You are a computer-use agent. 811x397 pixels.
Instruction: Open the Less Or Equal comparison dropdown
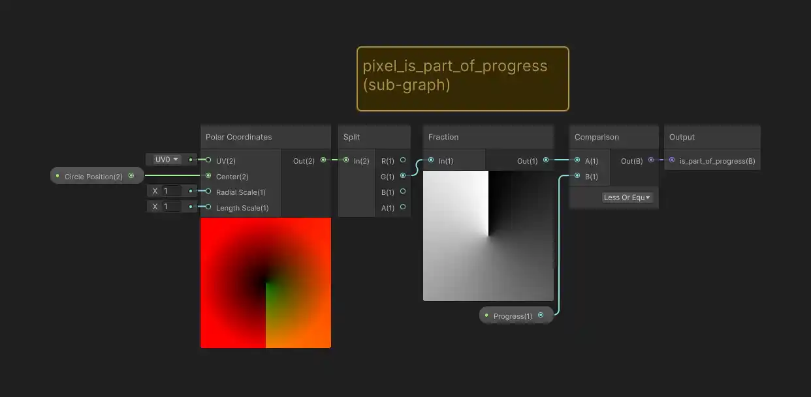pyautogui.click(x=627, y=198)
